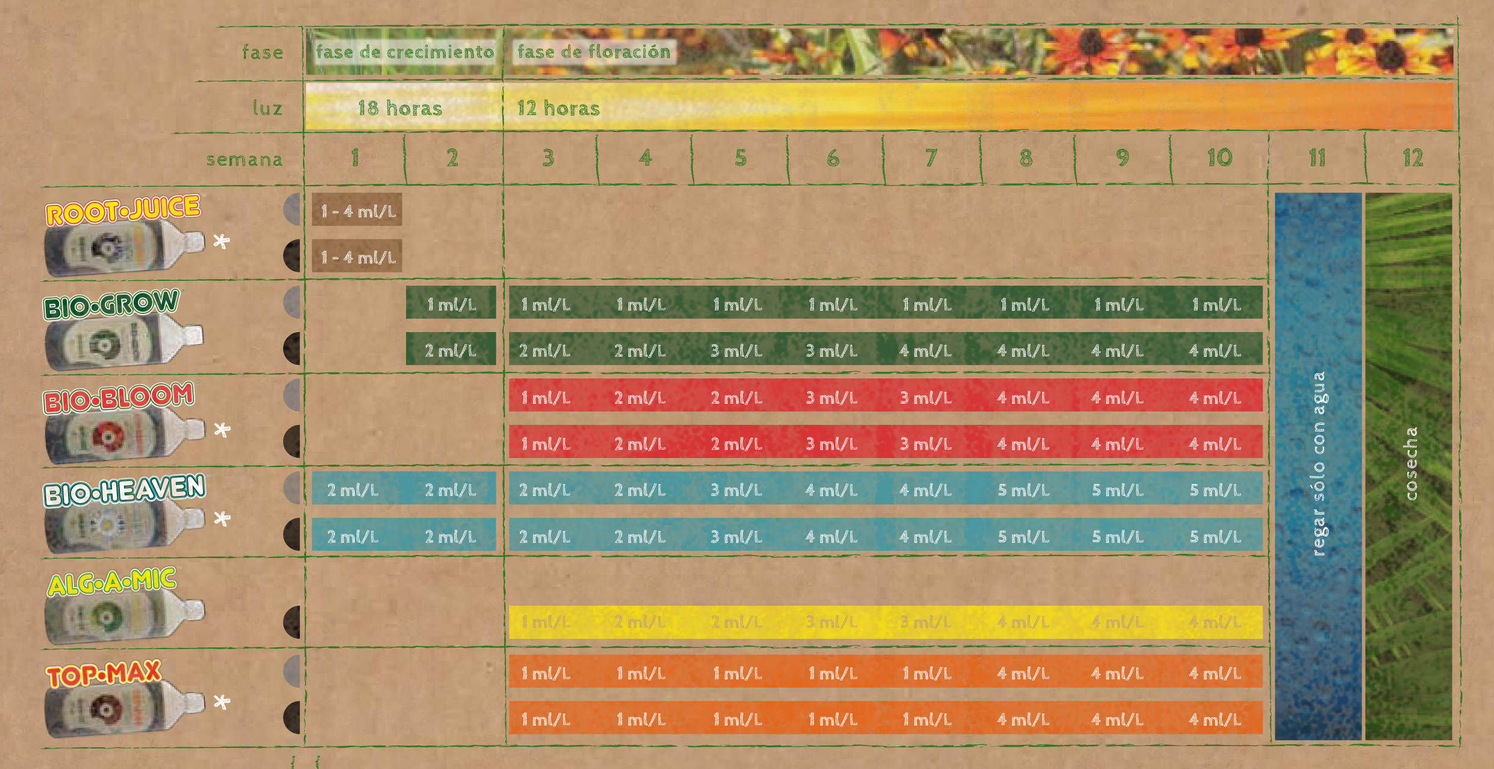Click the 'fase de floración' label
This screenshot has height=769, width=1494.
pos(594,52)
